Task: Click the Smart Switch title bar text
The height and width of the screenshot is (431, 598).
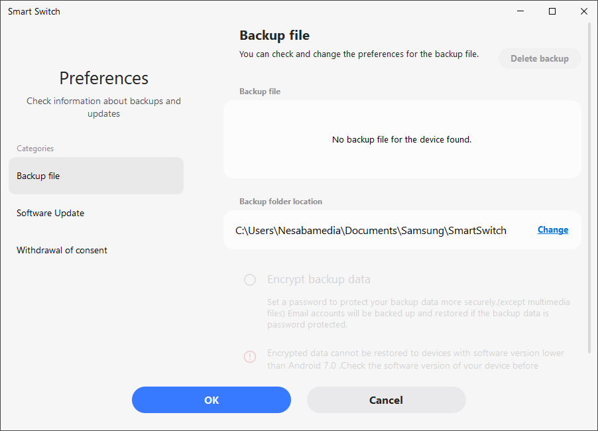Action: click(x=34, y=11)
